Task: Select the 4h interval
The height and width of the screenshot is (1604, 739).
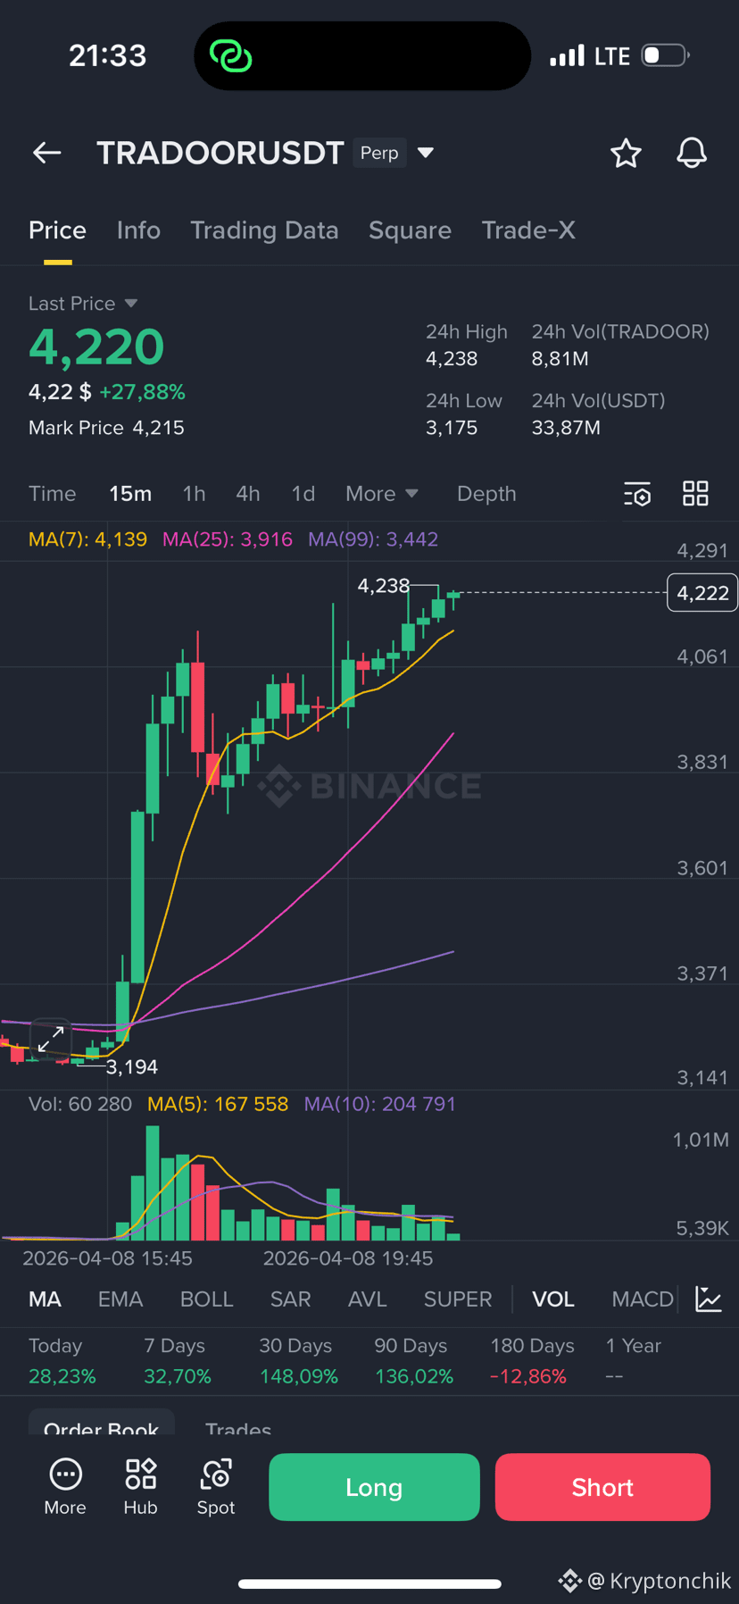Action: (x=248, y=494)
